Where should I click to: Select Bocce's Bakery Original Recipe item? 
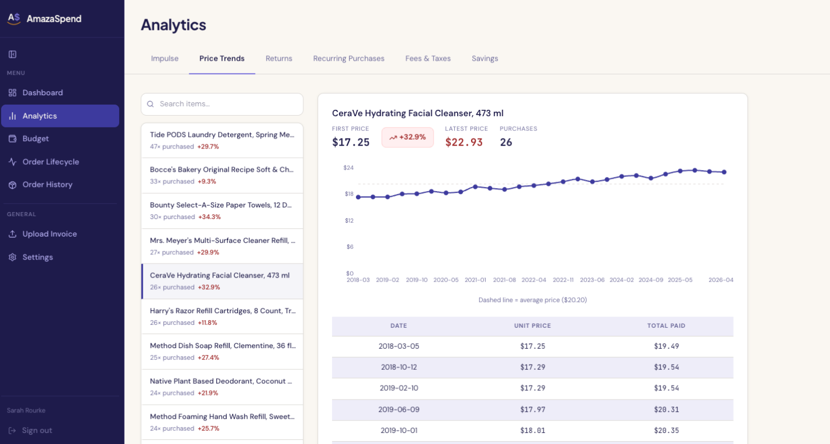click(222, 175)
